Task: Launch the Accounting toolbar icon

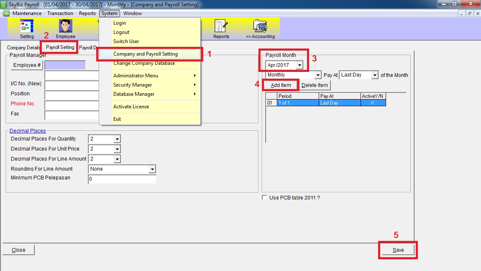Action: point(260,28)
